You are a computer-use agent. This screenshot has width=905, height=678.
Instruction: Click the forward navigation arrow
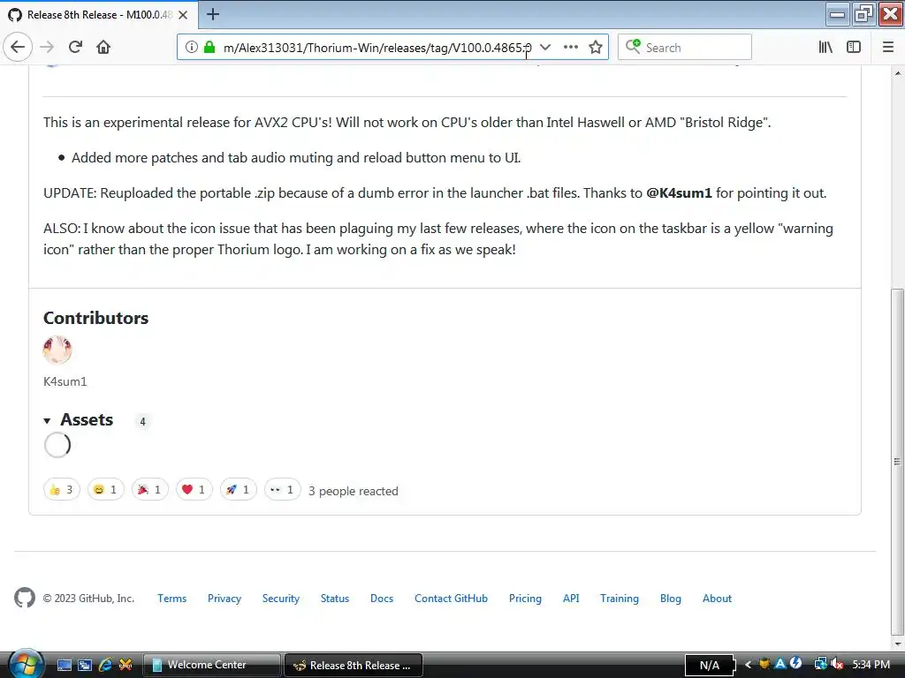47,48
